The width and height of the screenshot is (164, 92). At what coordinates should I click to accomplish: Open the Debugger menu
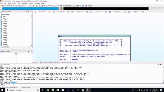(x=25, y=3)
